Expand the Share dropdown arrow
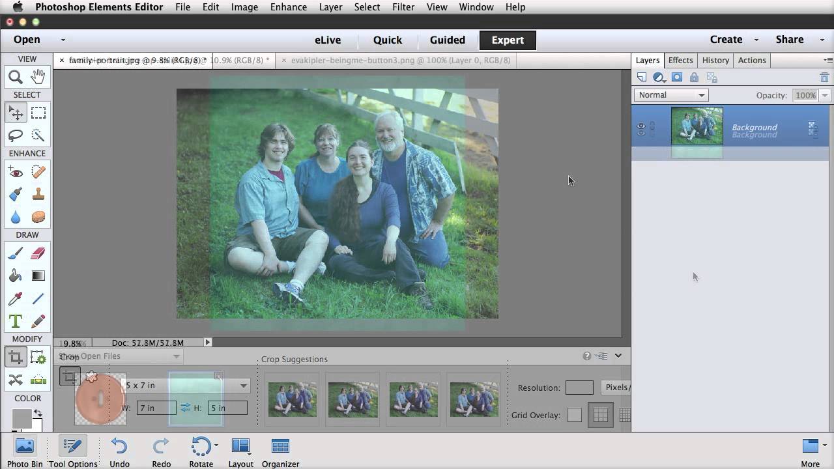The width and height of the screenshot is (834, 469). [x=822, y=40]
